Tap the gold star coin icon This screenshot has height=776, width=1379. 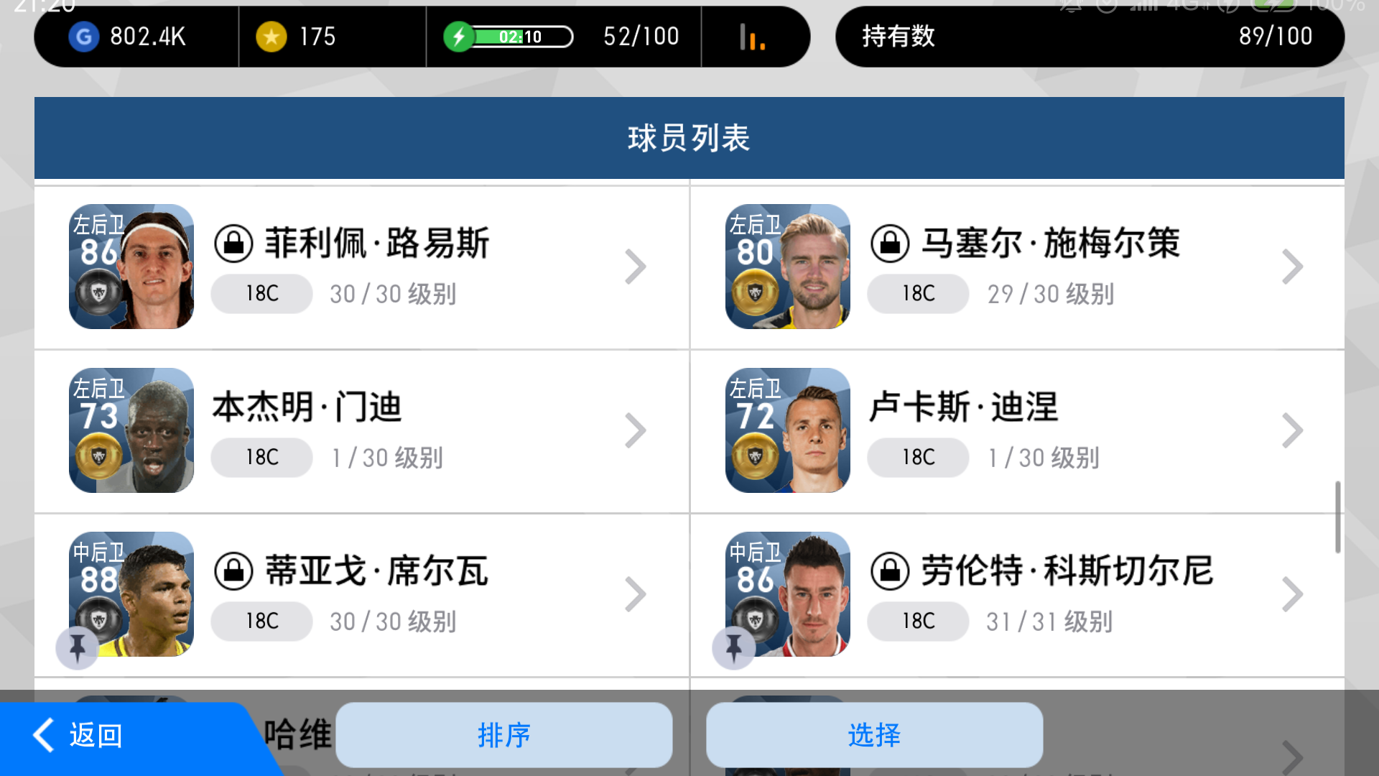(271, 37)
